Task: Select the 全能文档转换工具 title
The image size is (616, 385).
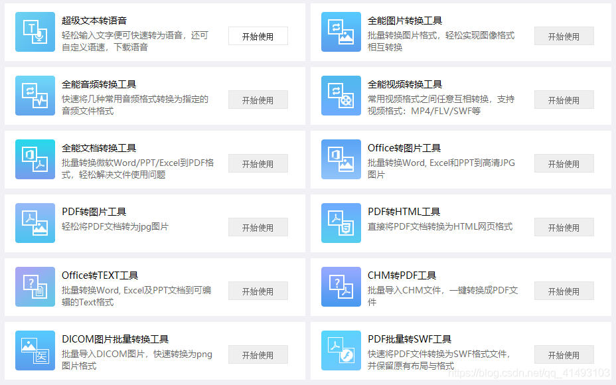Action: point(99,148)
